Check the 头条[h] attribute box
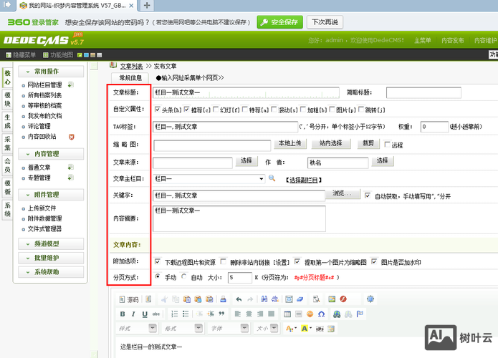 click(x=157, y=110)
